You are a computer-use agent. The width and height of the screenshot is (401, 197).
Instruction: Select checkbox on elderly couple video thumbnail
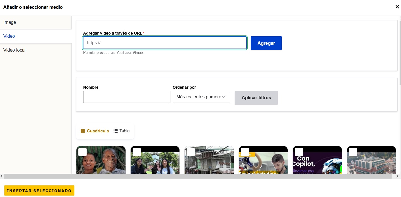click(x=83, y=152)
